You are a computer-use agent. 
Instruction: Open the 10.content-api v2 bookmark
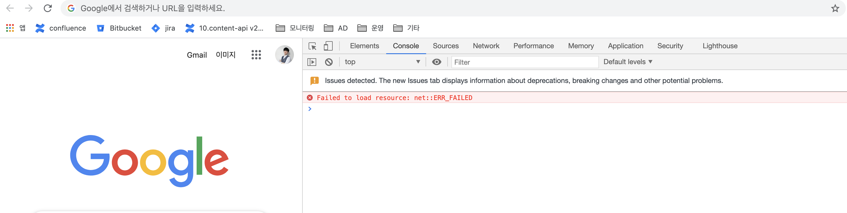point(224,28)
